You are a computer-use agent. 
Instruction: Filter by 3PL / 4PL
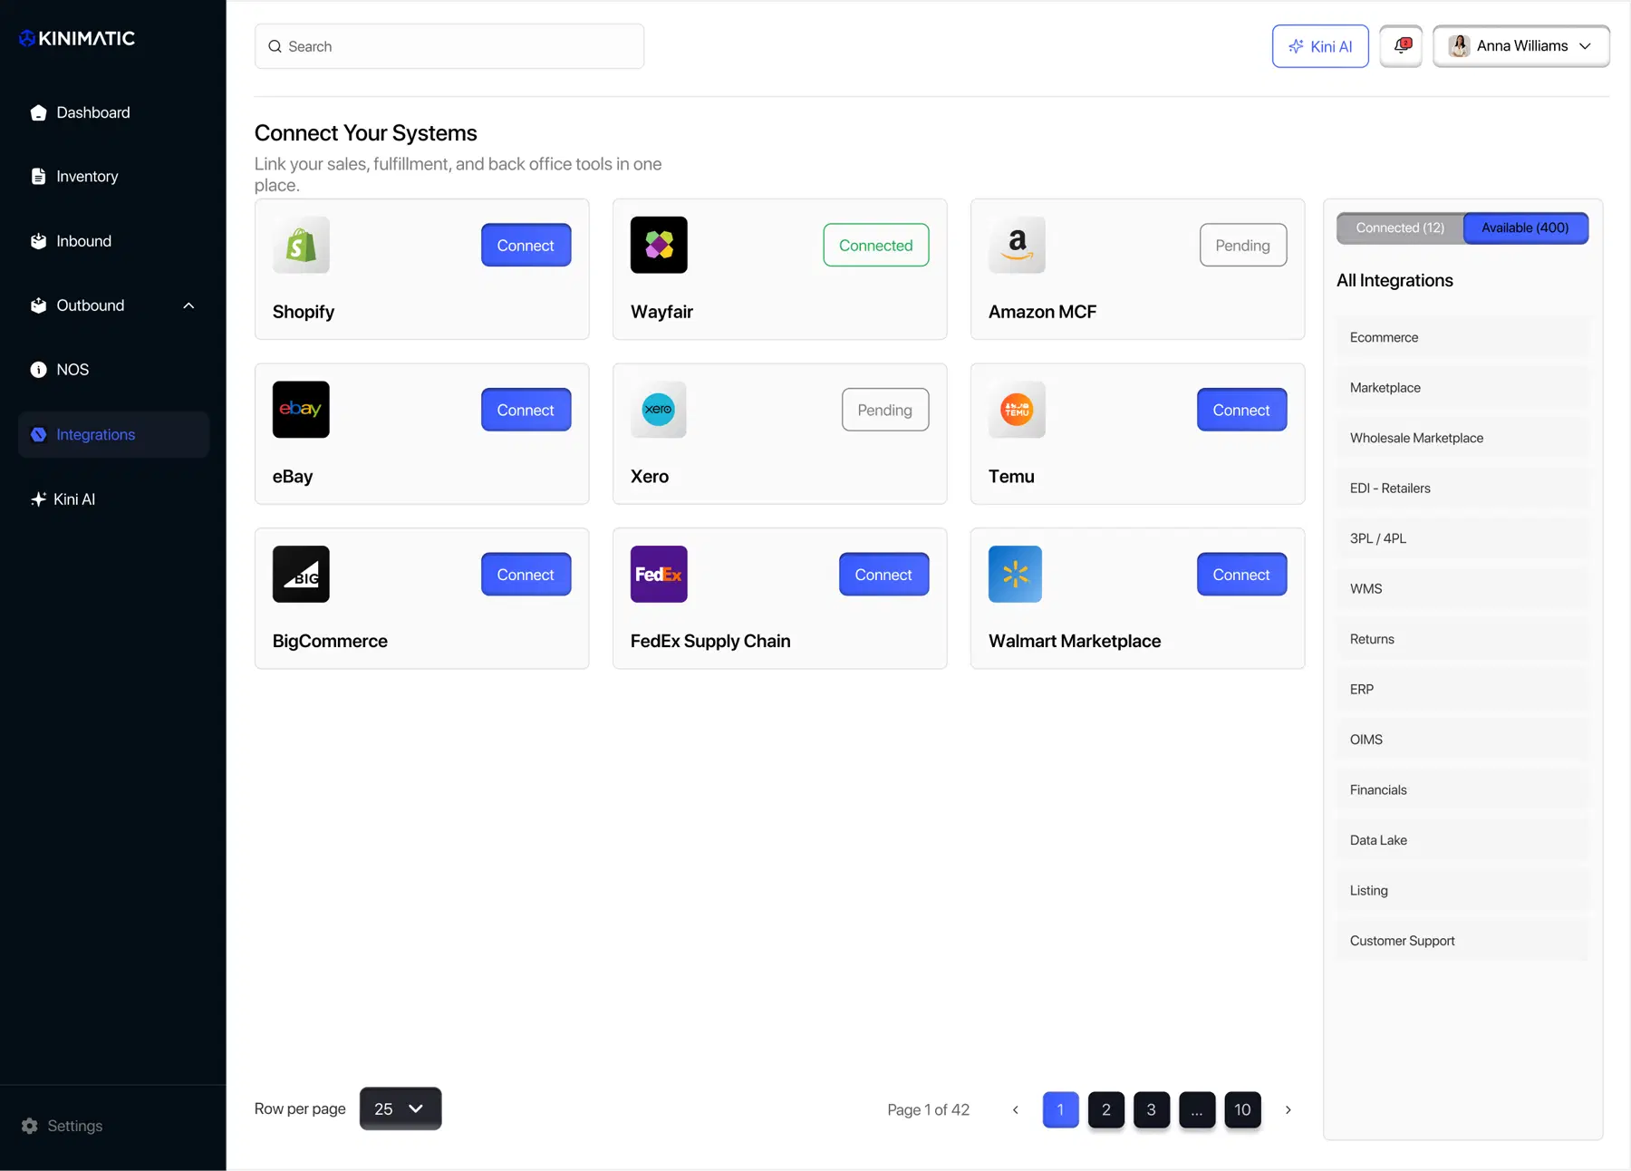click(x=1462, y=538)
